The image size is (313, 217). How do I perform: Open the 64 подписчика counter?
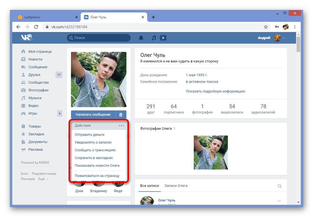coord(174,109)
